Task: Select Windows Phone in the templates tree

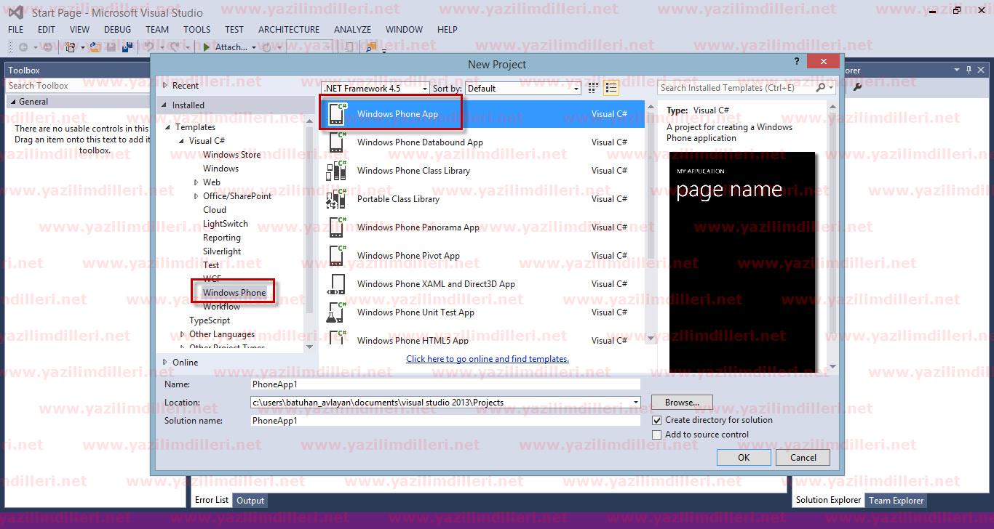Action: tap(234, 293)
